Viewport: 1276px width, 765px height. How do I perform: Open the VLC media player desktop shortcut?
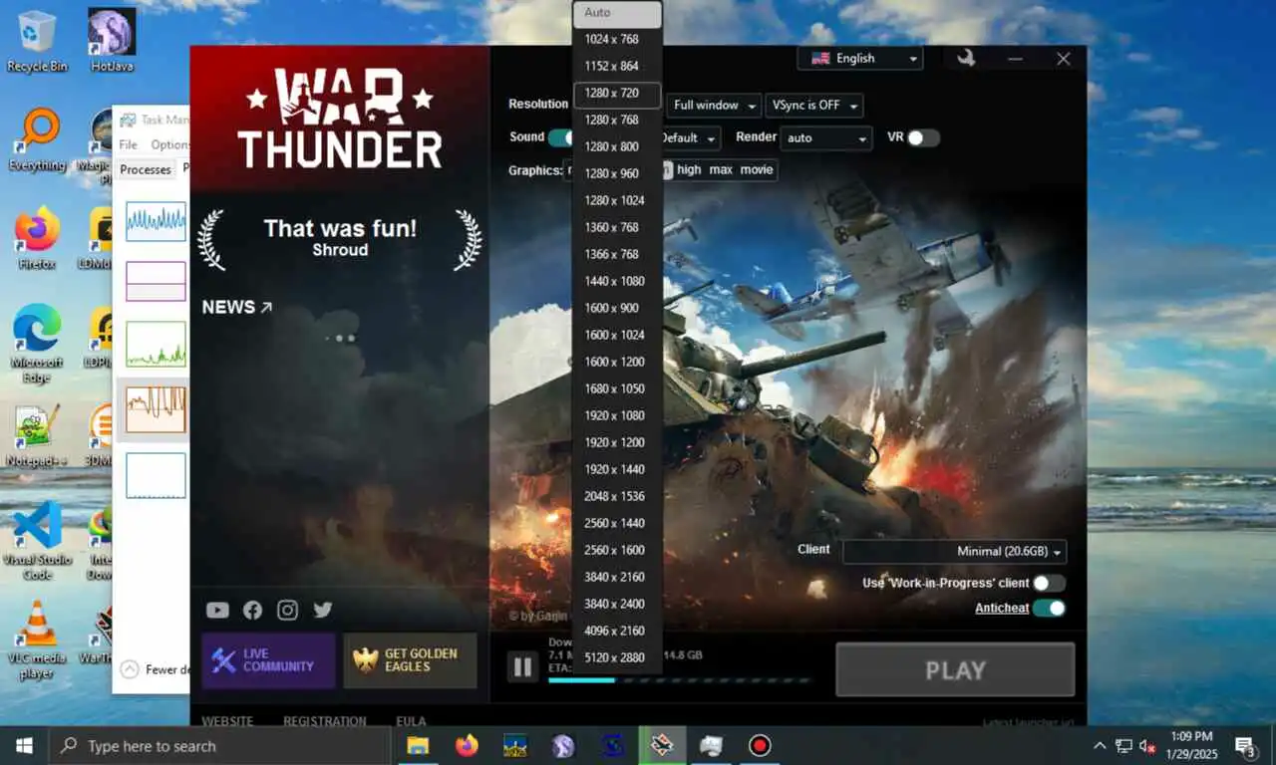tap(37, 638)
